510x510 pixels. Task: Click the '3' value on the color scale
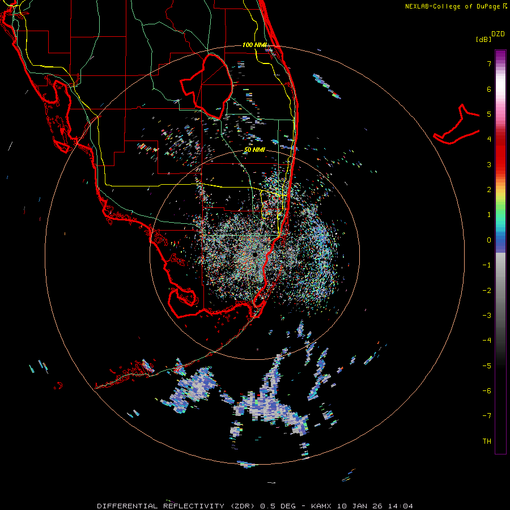click(489, 164)
